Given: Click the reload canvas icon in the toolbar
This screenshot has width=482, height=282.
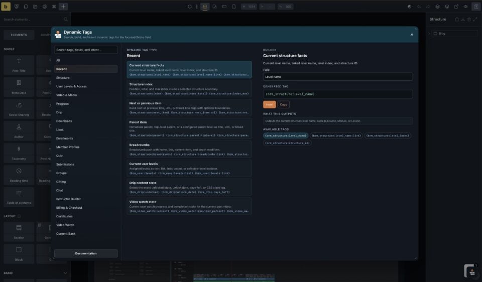Looking at the screenshot, I should 189,7.
